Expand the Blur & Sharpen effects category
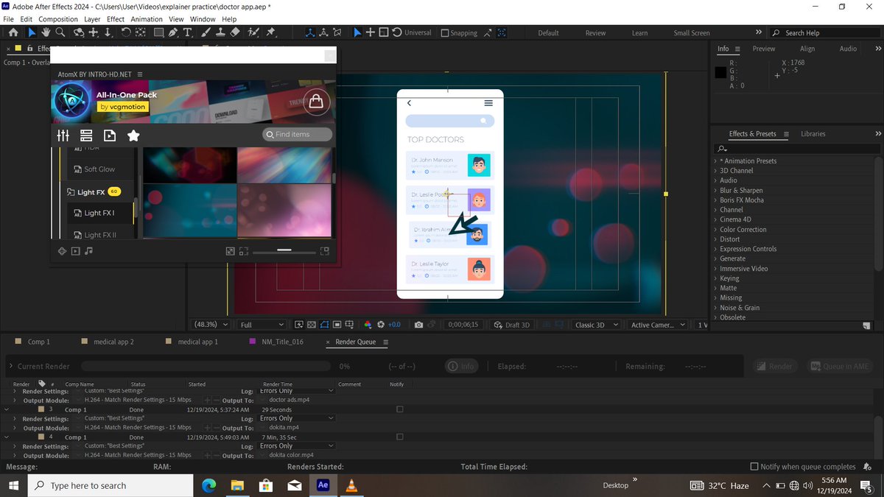Screen dimensions: 884x497 pos(741,191)
